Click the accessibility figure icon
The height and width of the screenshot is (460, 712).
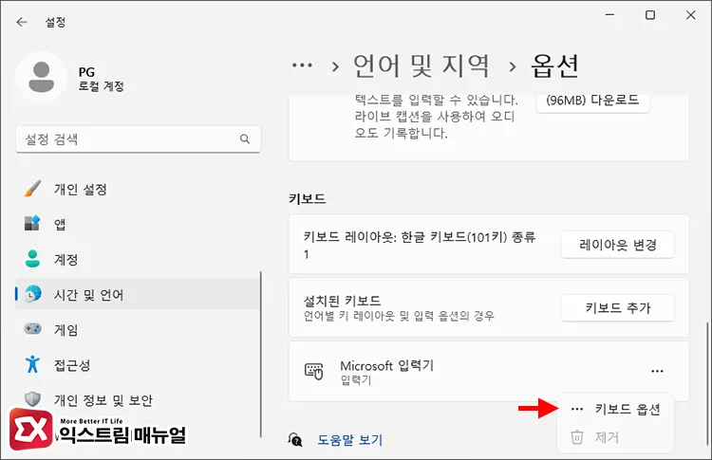[32, 364]
